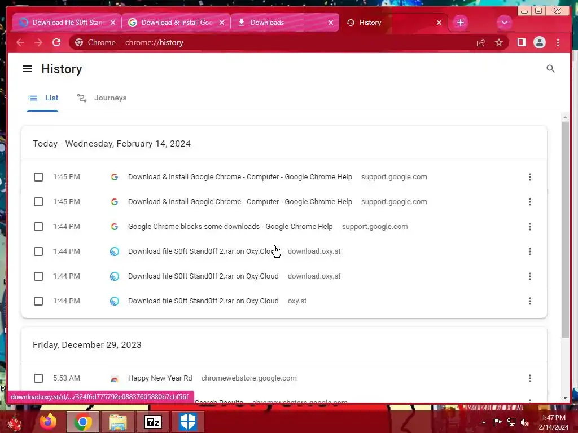This screenshot has height=433, width=578.
Task: Click the taskbar clock showing 1:47 PM
Action: click(x=553, y=422)
